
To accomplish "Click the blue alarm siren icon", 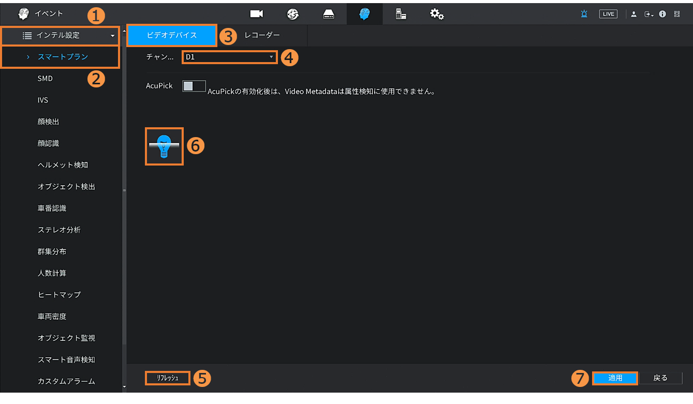I will (584, 14).
